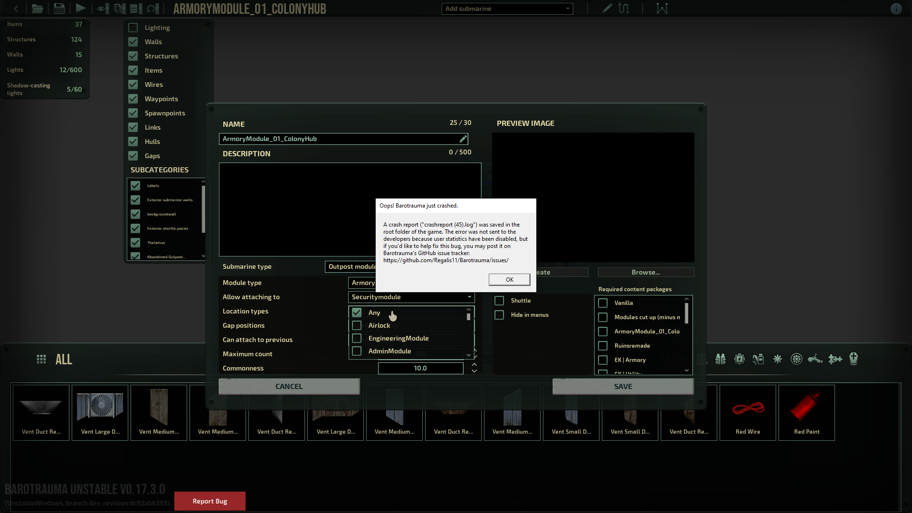Open the Add submarine dropdown

pos(507,9)
